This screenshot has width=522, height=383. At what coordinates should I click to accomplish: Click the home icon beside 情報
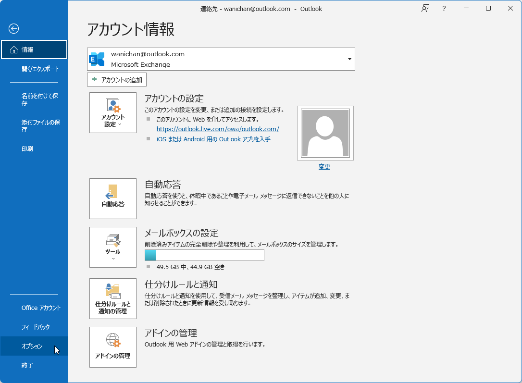pyautogui.click(x=13, y=49)
